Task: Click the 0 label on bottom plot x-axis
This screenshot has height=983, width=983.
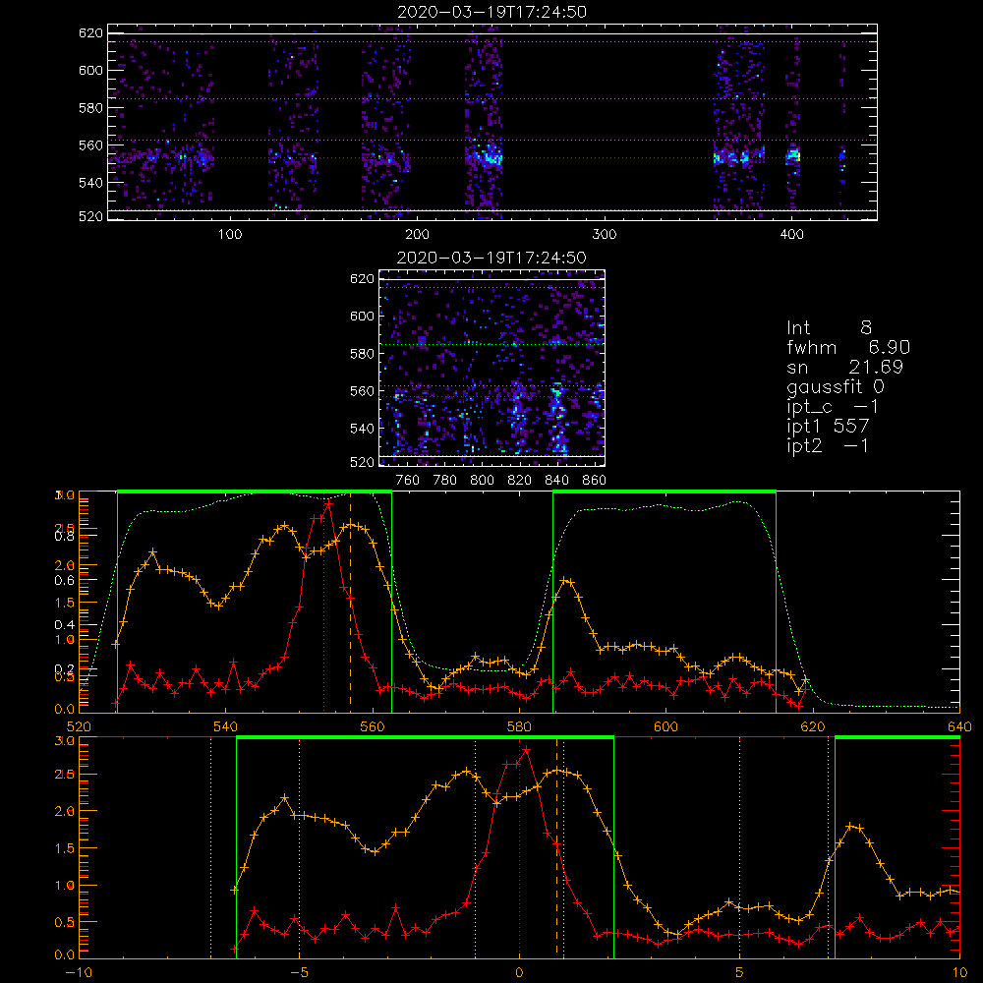Action: pos(519,972)
